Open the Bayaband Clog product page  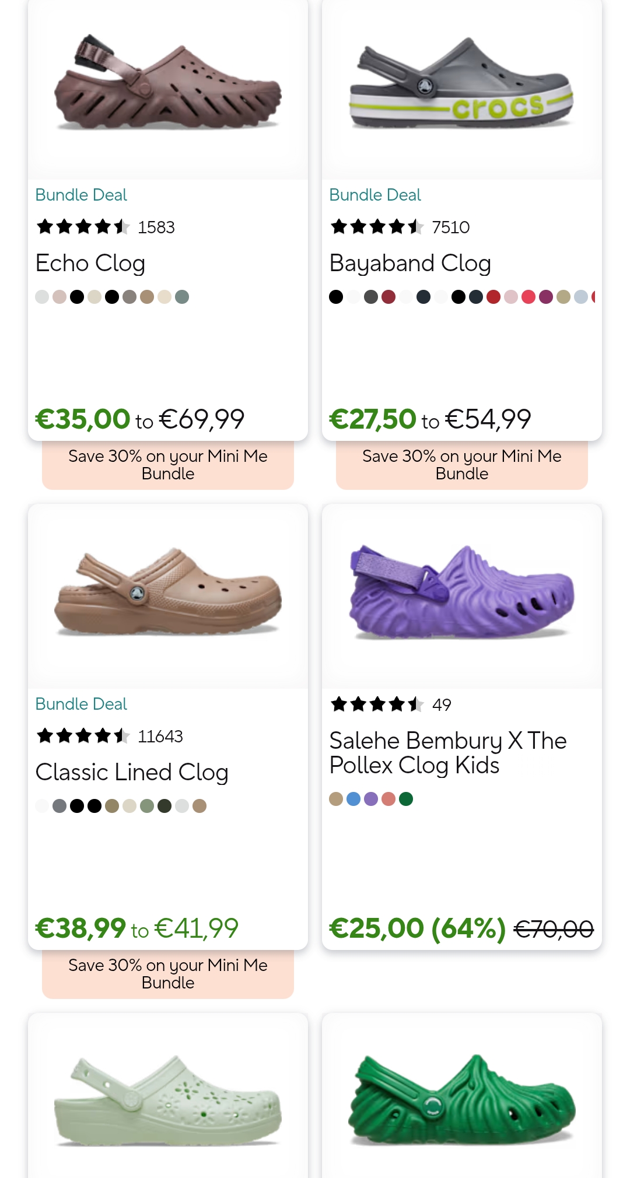[x=410, y=264]
